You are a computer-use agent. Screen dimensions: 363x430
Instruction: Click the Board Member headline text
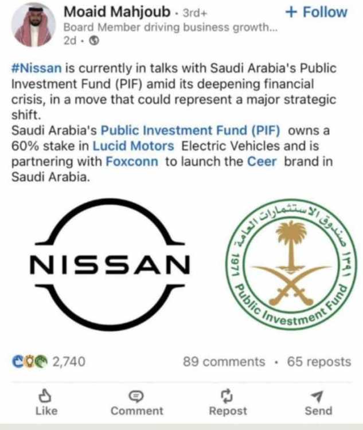coord(170,27)
